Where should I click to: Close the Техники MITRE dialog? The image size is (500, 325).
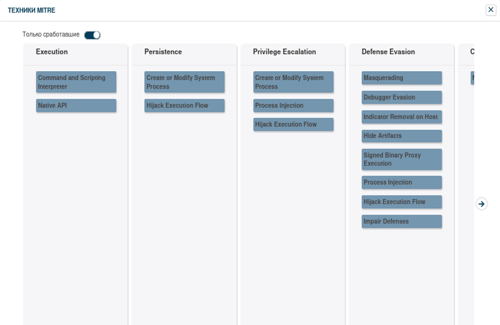[490, 10]
